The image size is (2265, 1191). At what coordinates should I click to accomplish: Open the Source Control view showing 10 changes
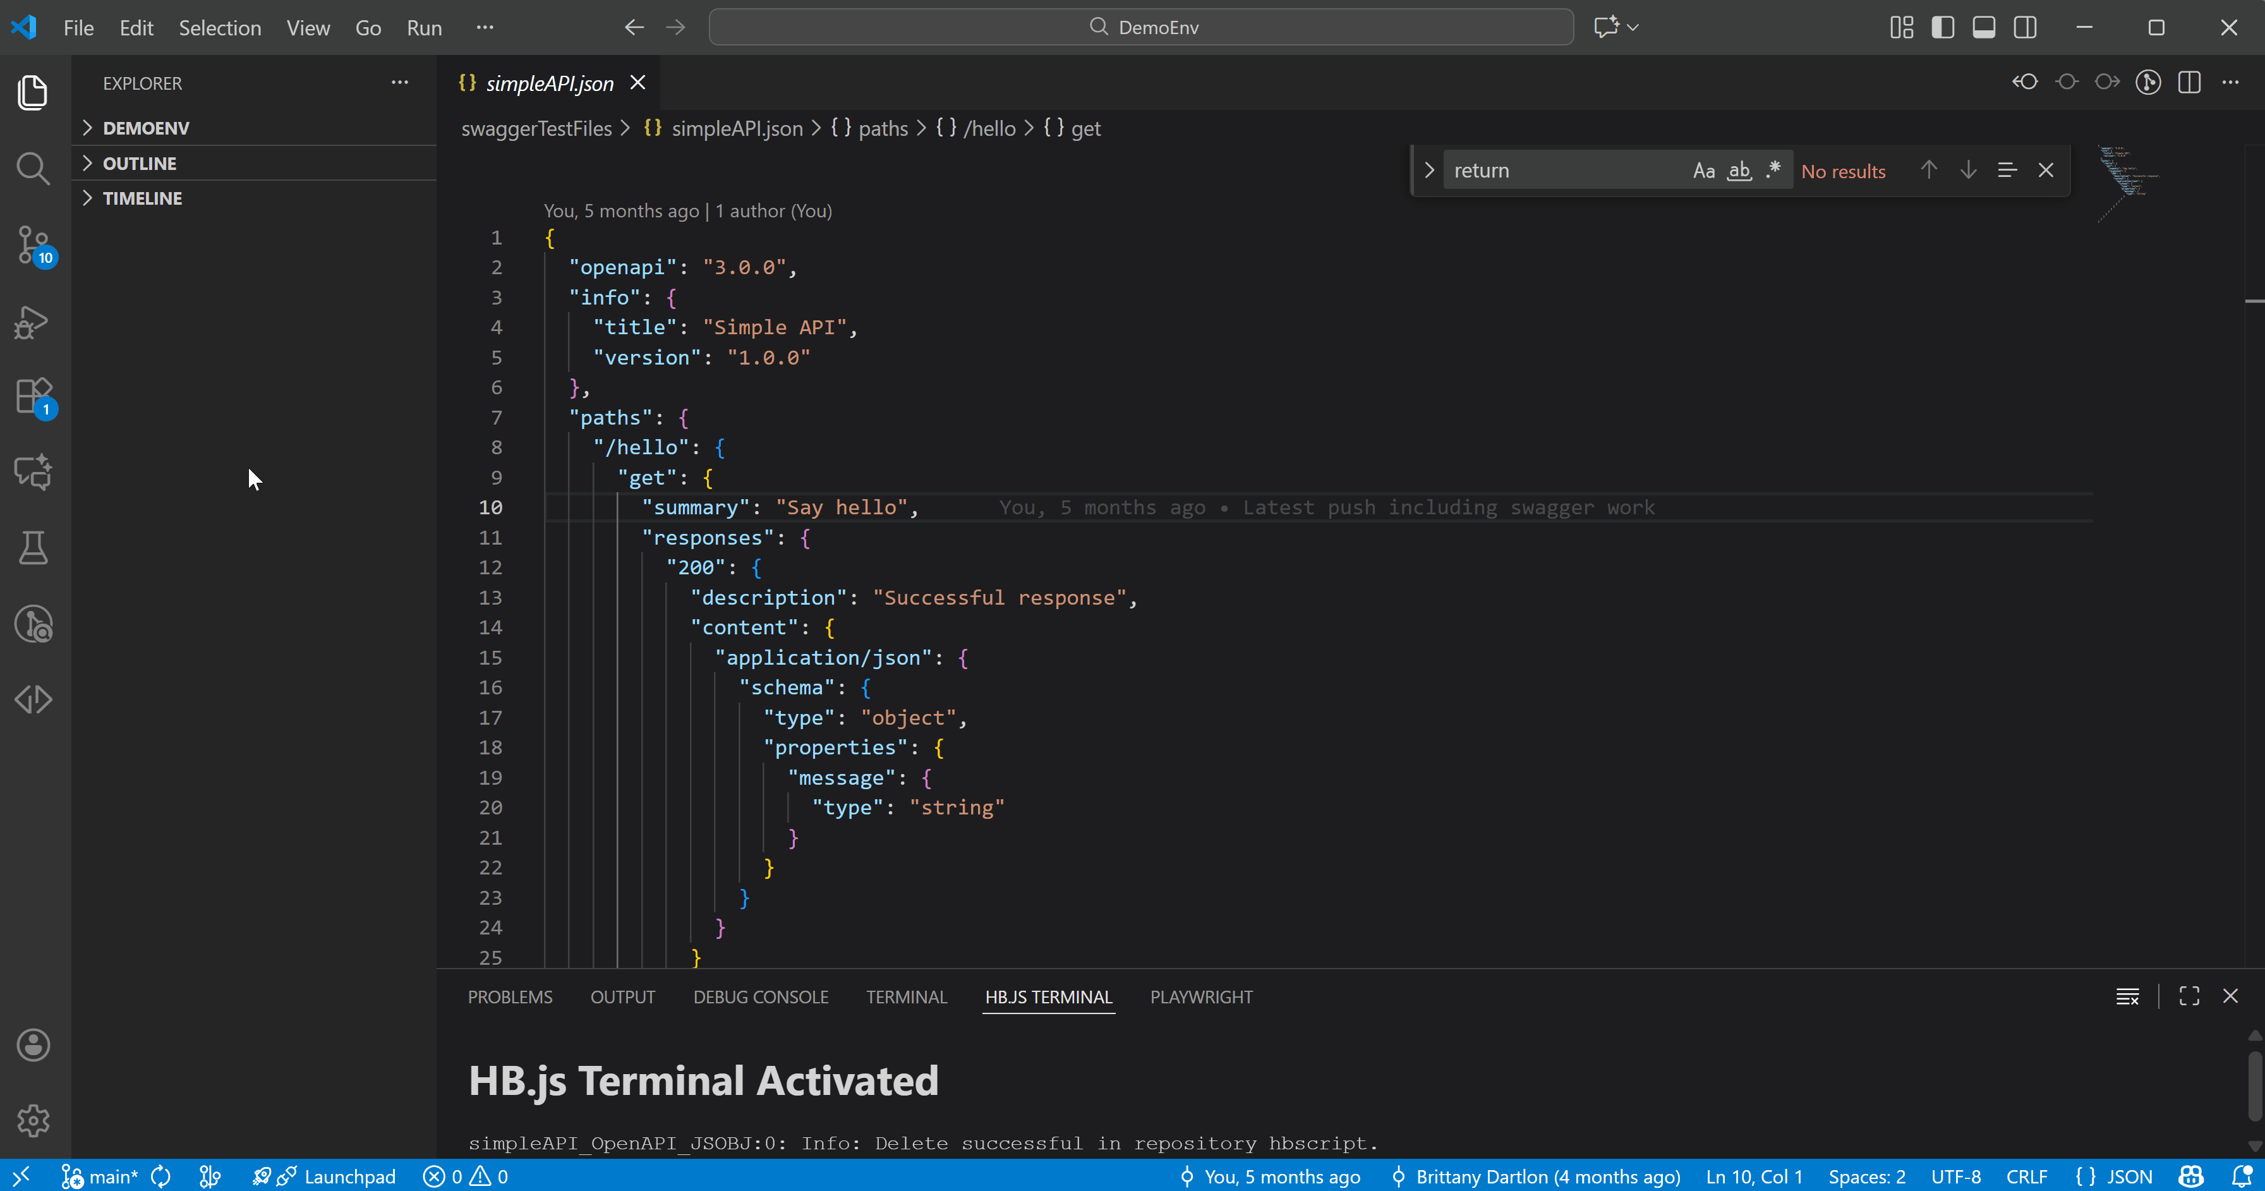32,245
